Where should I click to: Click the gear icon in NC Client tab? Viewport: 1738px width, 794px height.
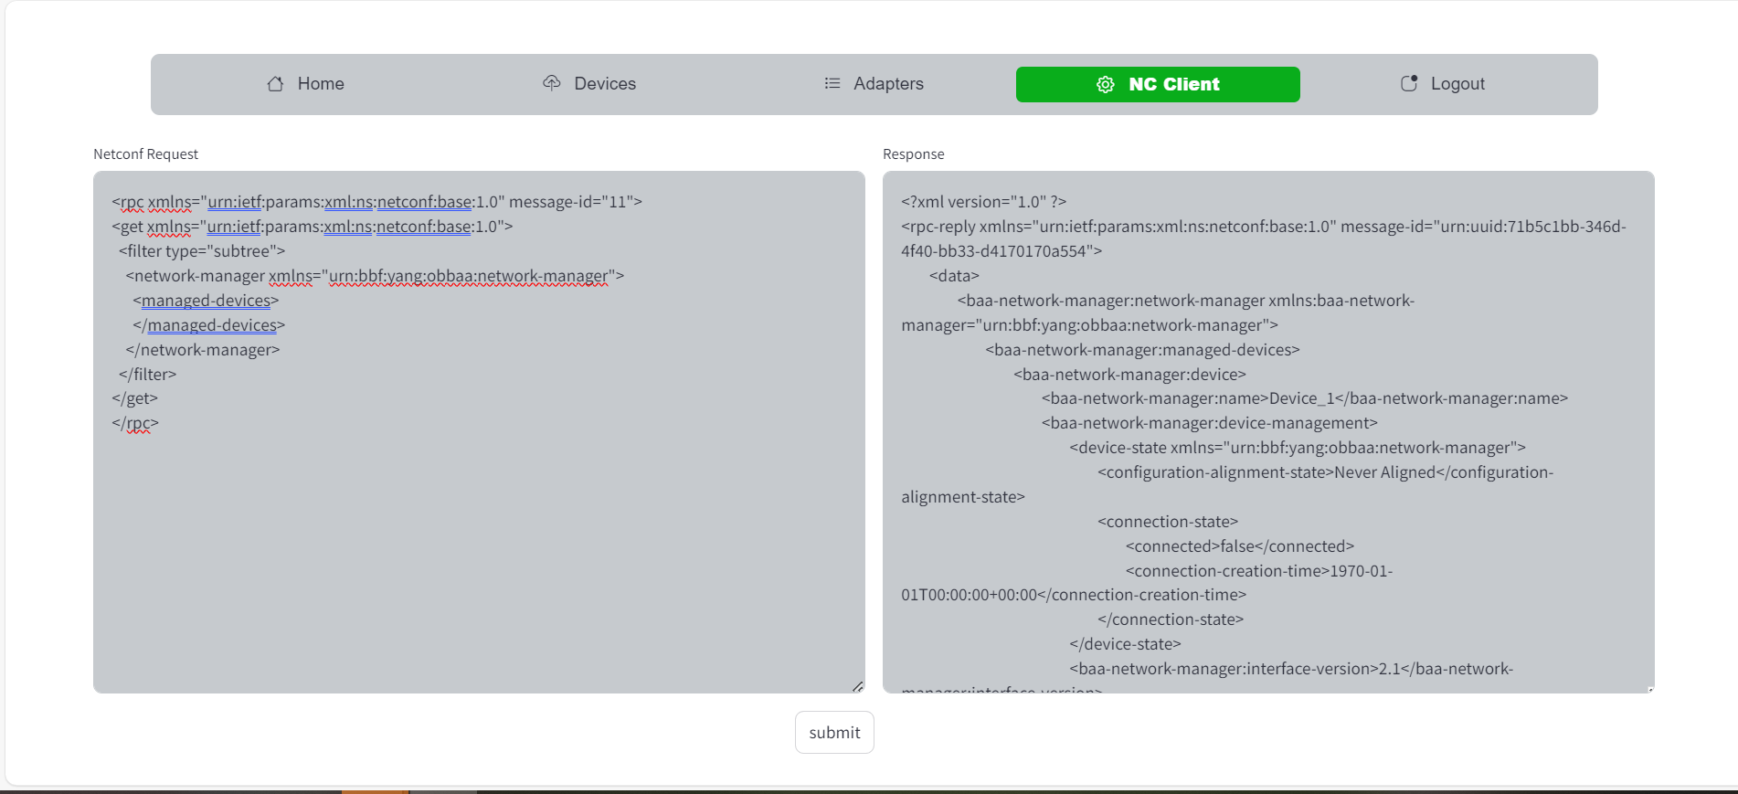point(1106,84)
